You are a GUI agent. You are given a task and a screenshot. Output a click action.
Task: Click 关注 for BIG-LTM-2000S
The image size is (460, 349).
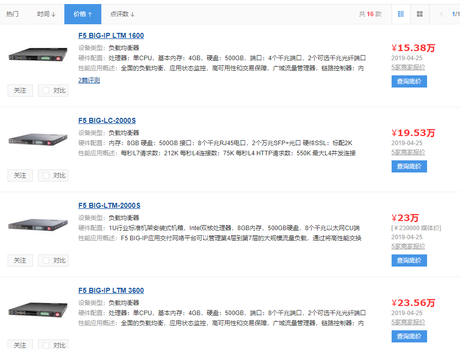tap(20, 260)
